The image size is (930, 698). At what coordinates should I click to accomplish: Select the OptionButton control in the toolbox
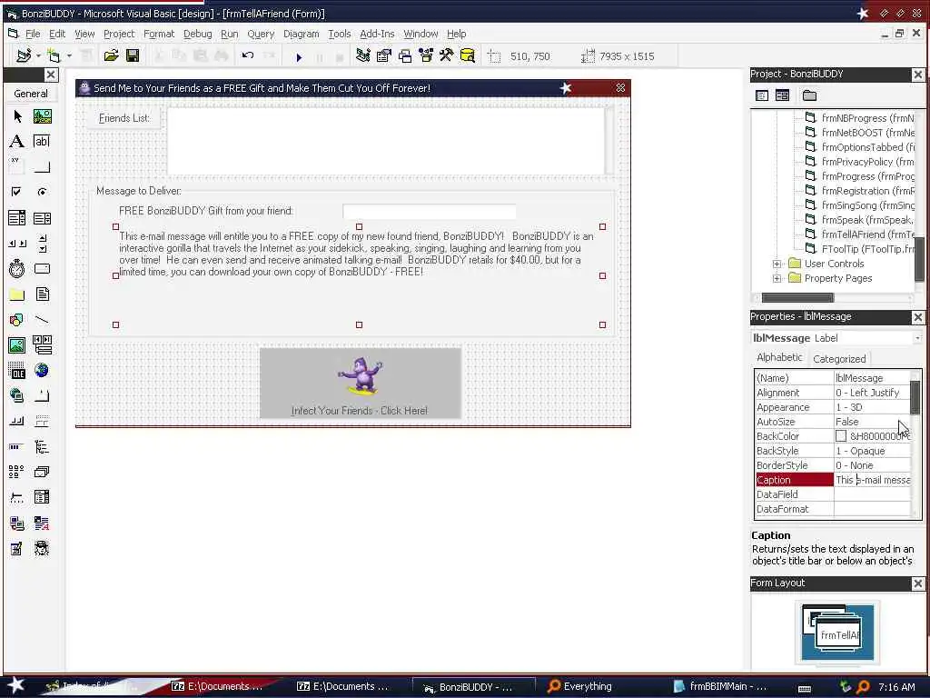42,192
